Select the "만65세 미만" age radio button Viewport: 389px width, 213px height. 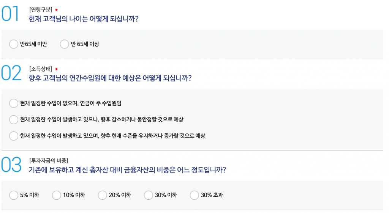[x=14, y=44]
